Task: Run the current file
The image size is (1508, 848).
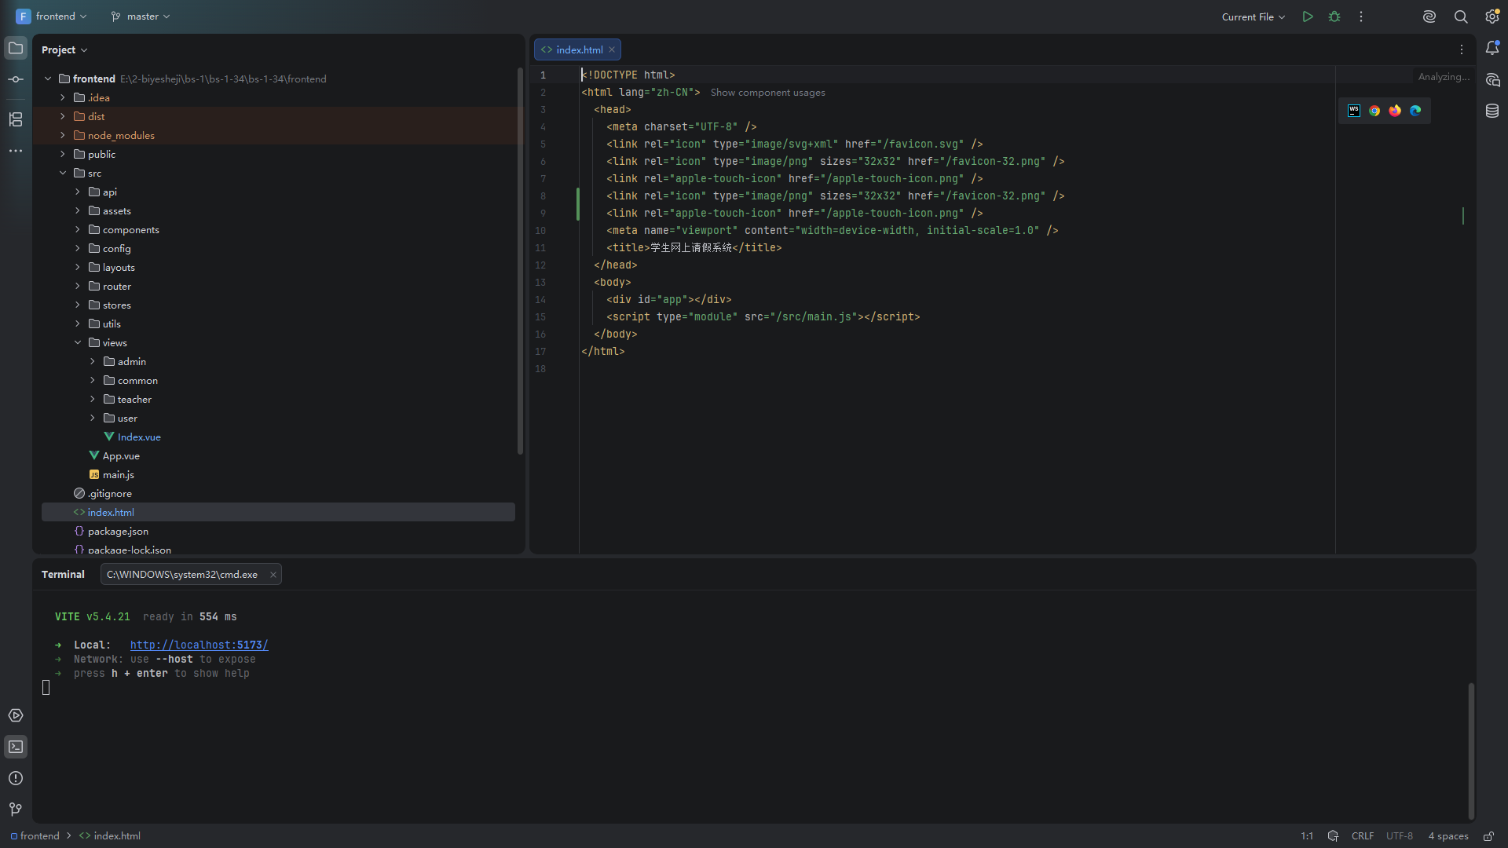Action: point(1308,16)
